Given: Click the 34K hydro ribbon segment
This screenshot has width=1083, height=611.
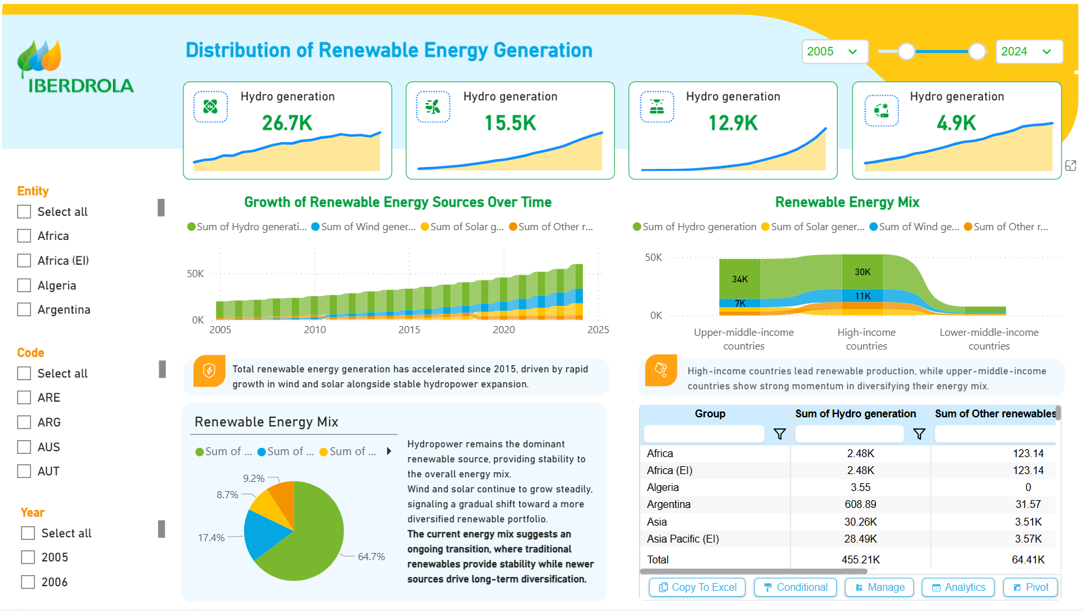Looking at the screenshot, I should tap(740, 279).
